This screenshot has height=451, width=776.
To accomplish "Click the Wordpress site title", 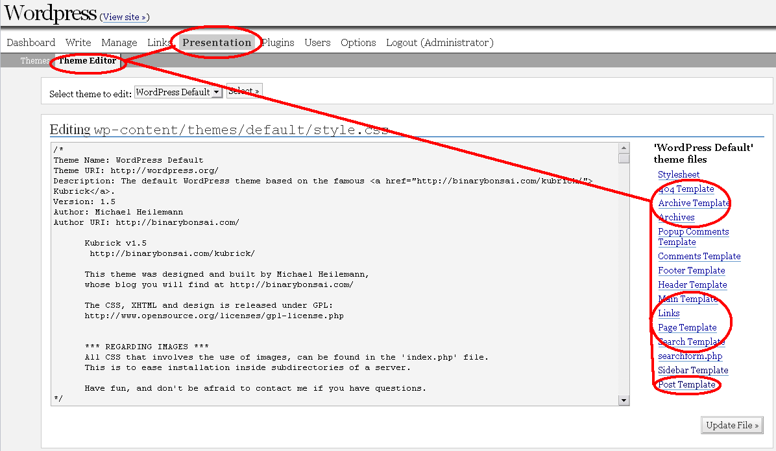I will pos(50,13).
